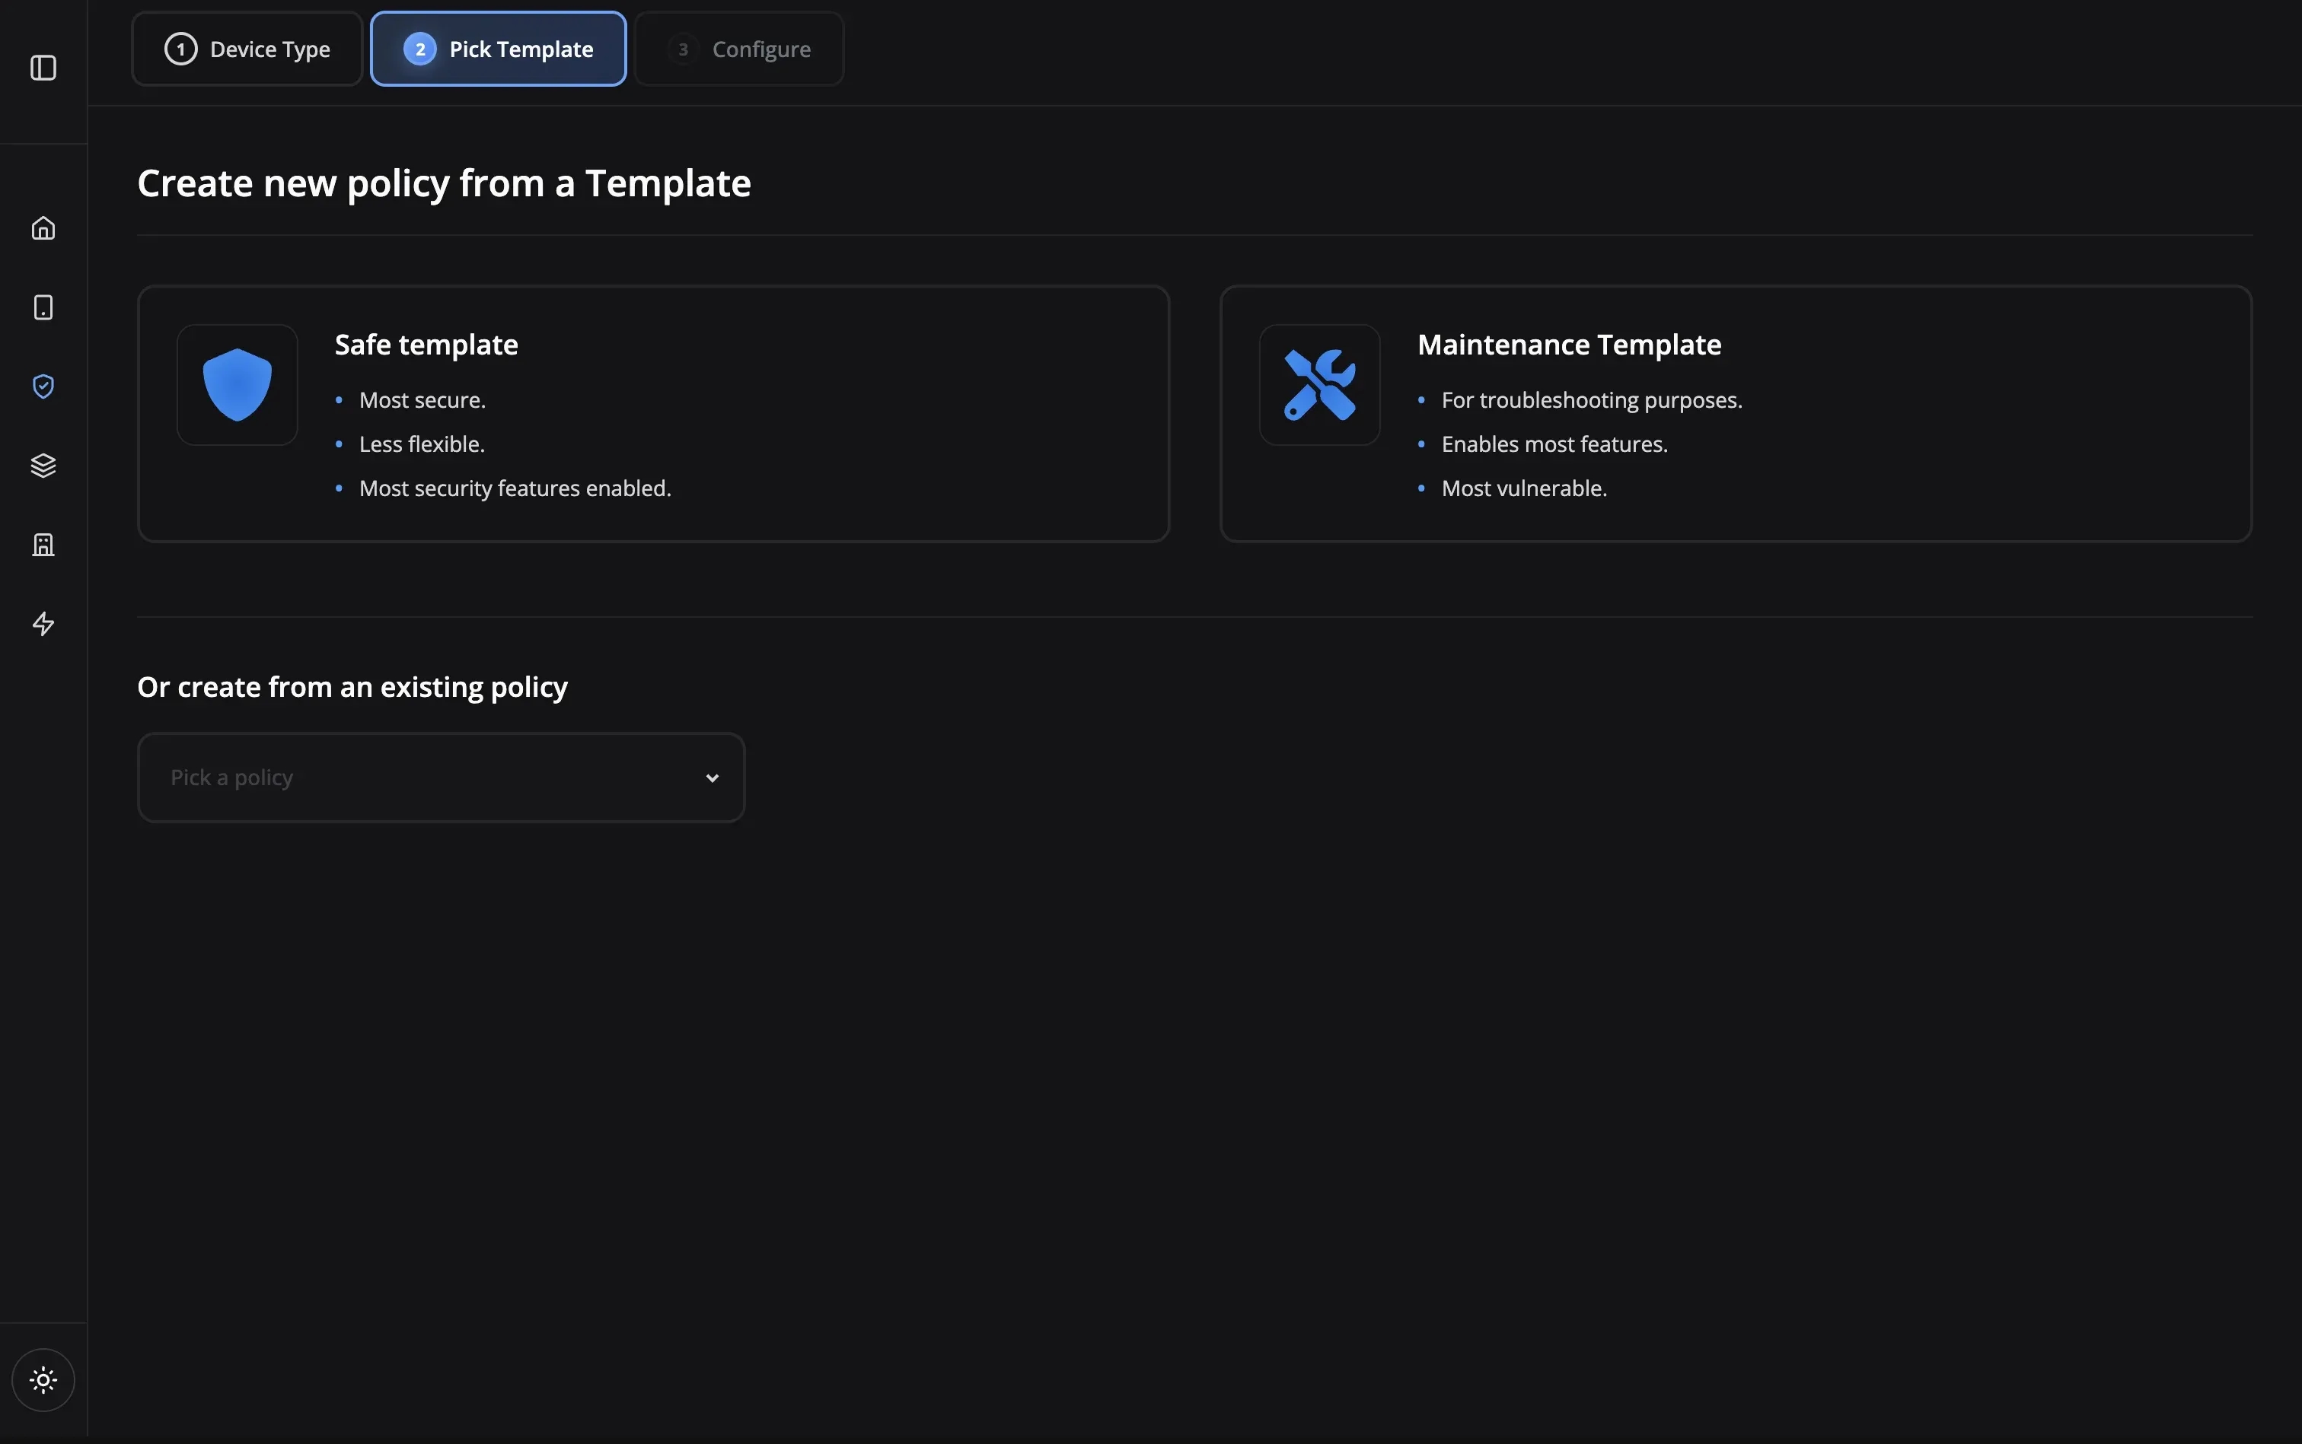Toggle light mode with the sun button

pyautogui.click(x=43, y=1379)
